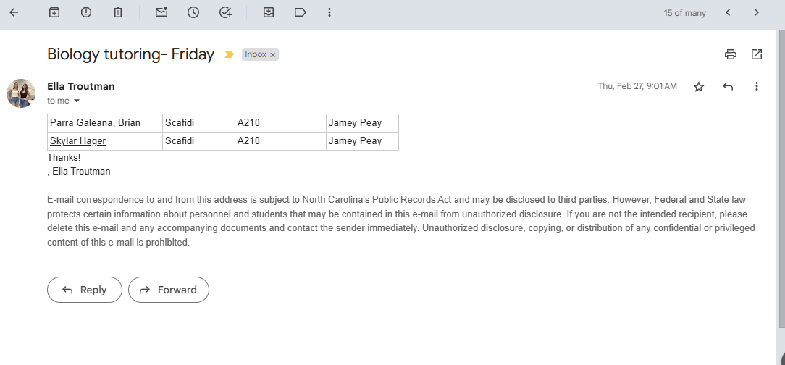Snooze this email with clock icon
The image size is (785, 365).
[193, 12]
